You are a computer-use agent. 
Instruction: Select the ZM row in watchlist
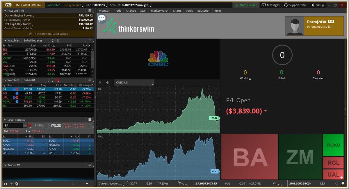[x=48, y=106]
